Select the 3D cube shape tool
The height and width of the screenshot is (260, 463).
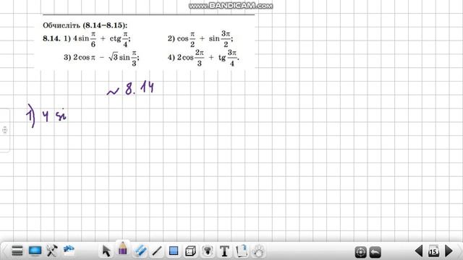pyautogui.click(x=190, y=251)
